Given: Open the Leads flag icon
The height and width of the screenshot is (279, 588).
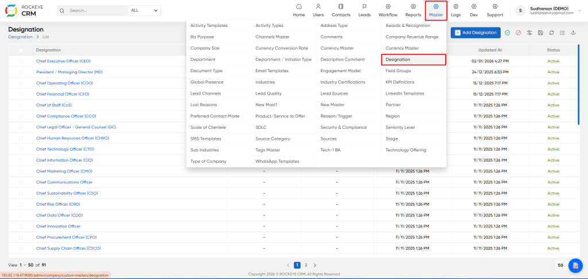Looking at the screenshot, I should tap(364, 7).
